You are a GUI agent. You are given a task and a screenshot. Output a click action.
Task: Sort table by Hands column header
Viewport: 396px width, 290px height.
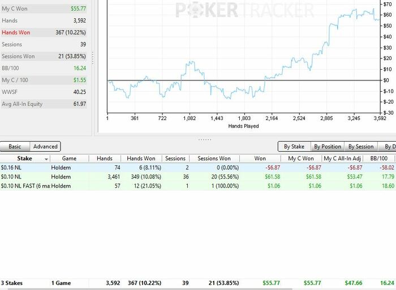click(x=105, y=159)
